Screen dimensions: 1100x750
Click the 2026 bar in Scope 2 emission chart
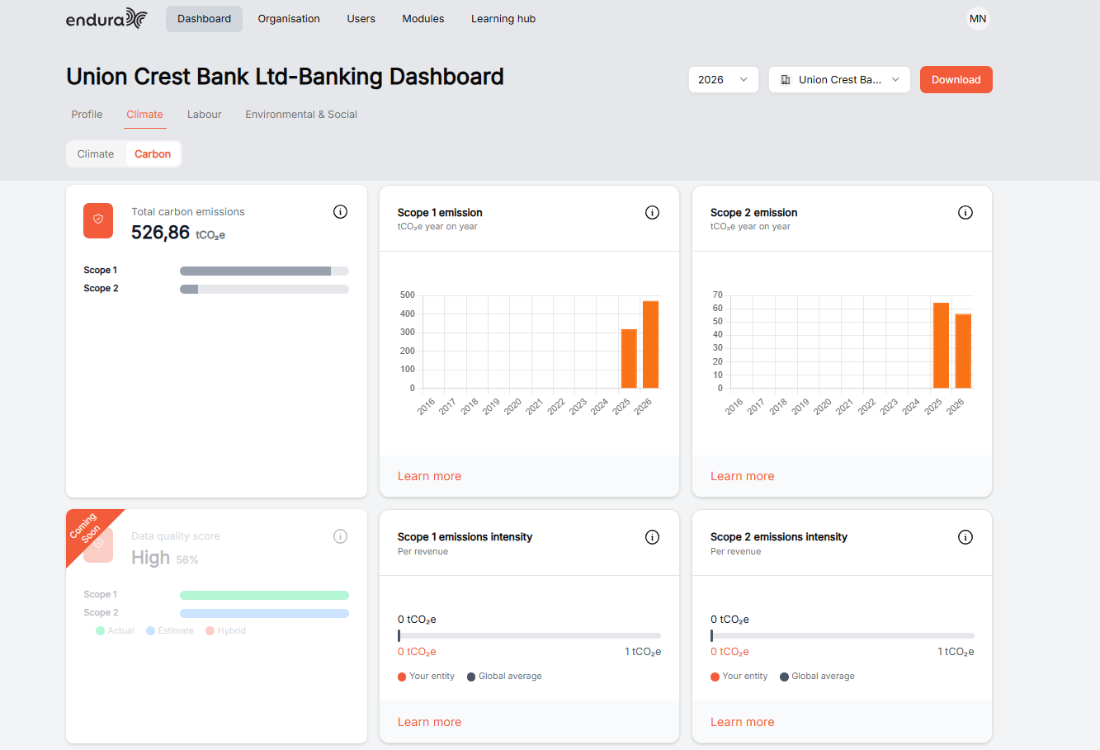(963, 351)
